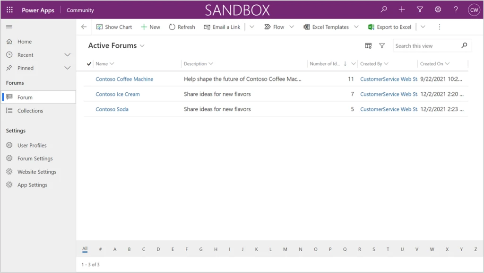
Task: Click the Edit columns icon
Action: [x=368, y=45]
